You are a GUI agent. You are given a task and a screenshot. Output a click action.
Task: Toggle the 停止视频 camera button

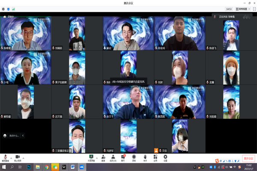coord(18,158)
